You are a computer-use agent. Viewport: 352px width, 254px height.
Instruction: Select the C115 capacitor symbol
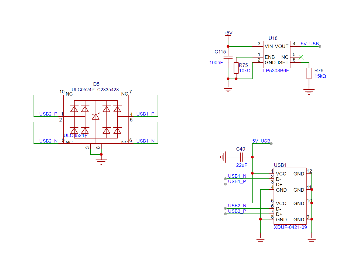click(x=228, y=57)
